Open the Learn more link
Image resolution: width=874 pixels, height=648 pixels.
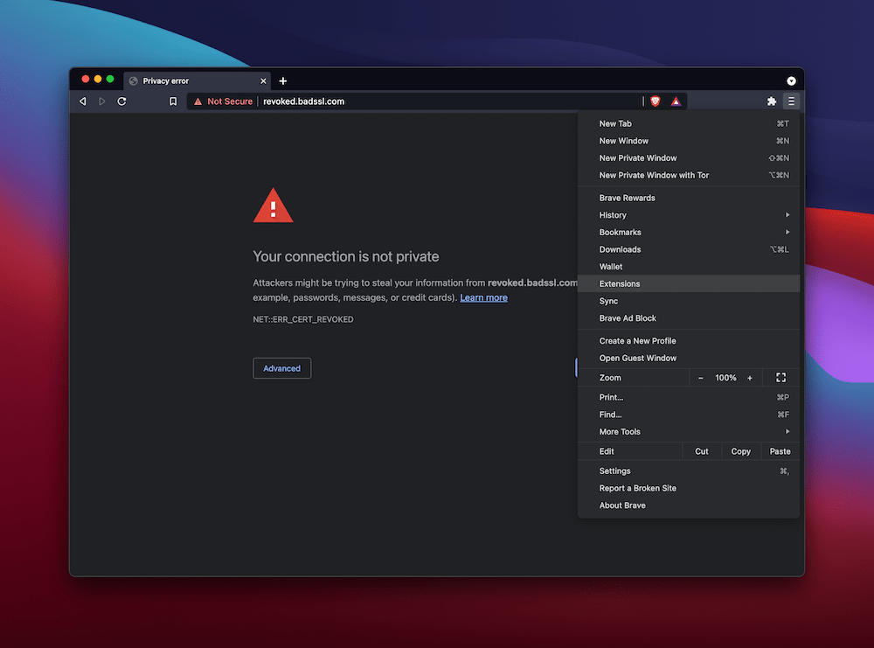pyautogui.click(x=483, y=297)
